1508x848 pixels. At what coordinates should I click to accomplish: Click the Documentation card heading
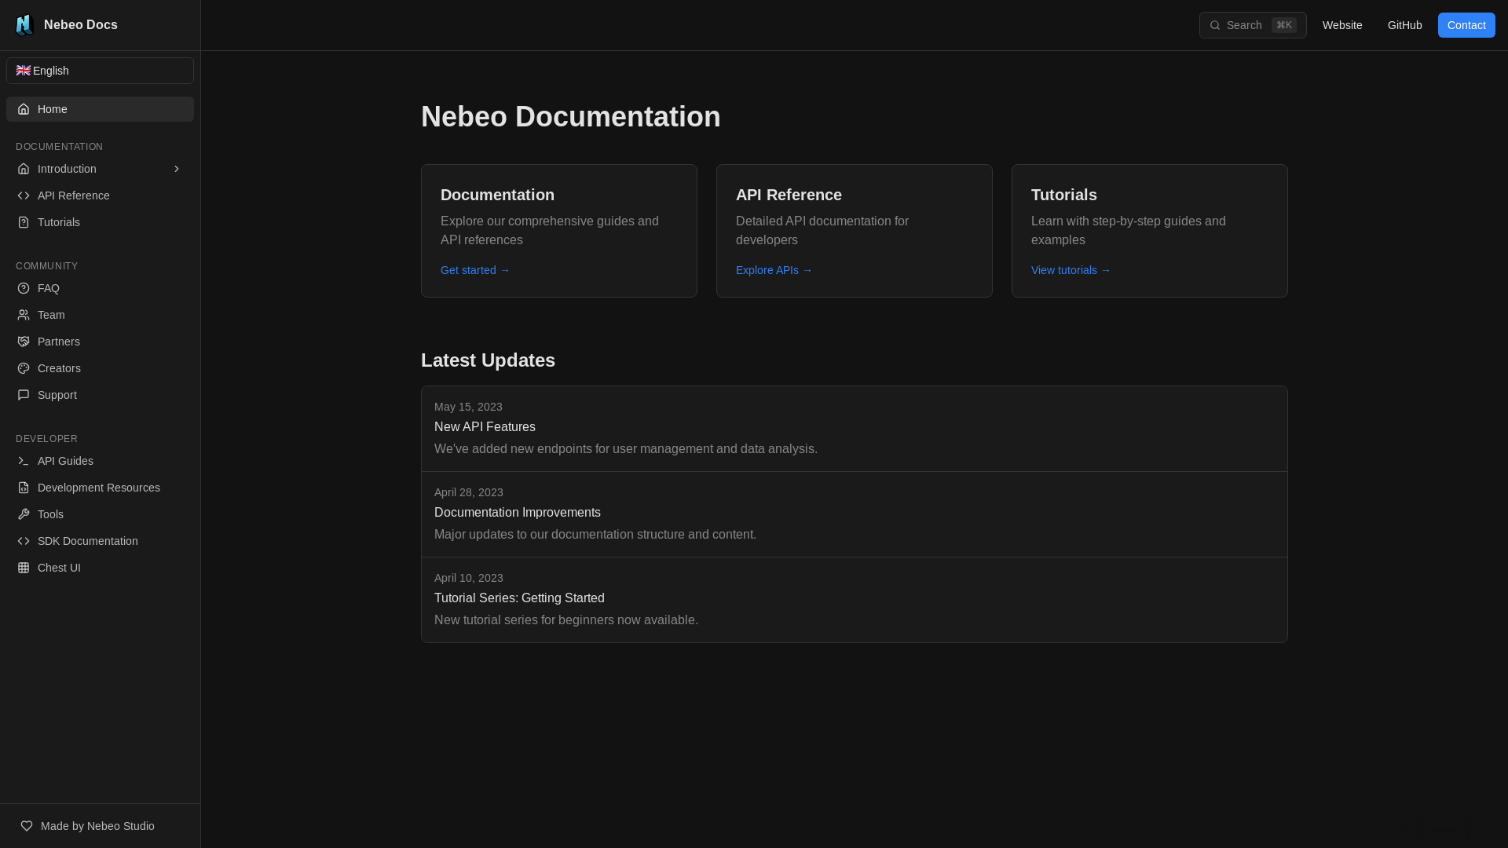tap(497, 195)
